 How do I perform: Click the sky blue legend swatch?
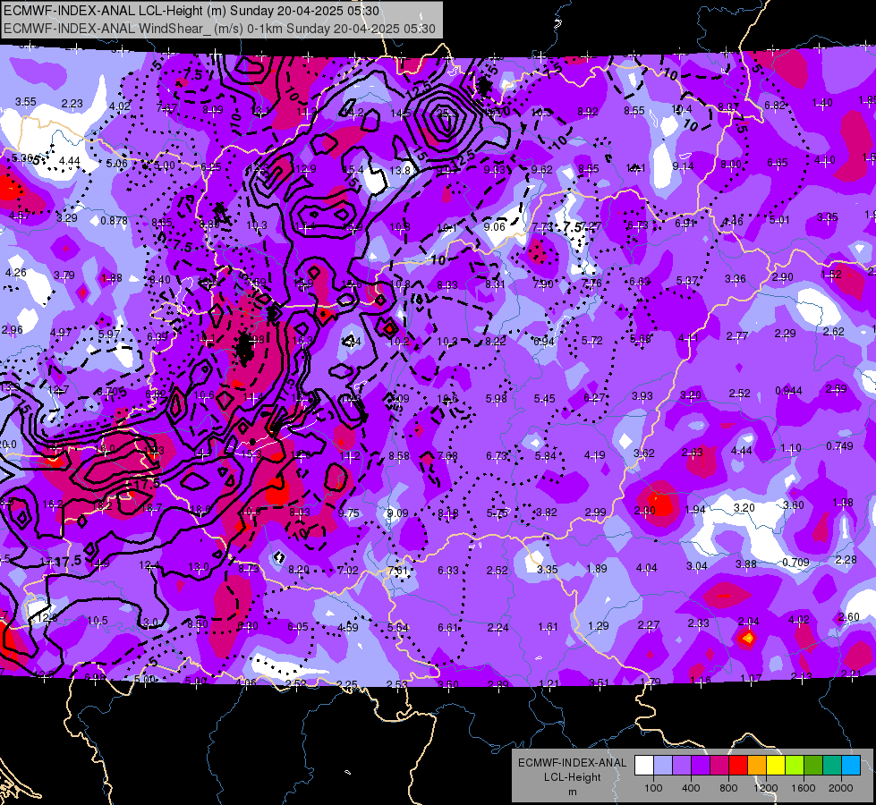(851, 765)
